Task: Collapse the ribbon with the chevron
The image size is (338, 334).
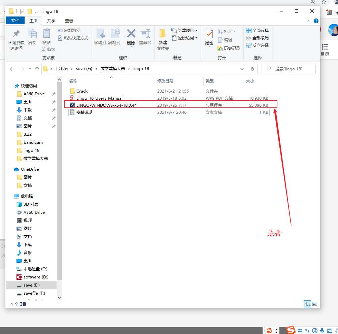Action: click(309, 21)
